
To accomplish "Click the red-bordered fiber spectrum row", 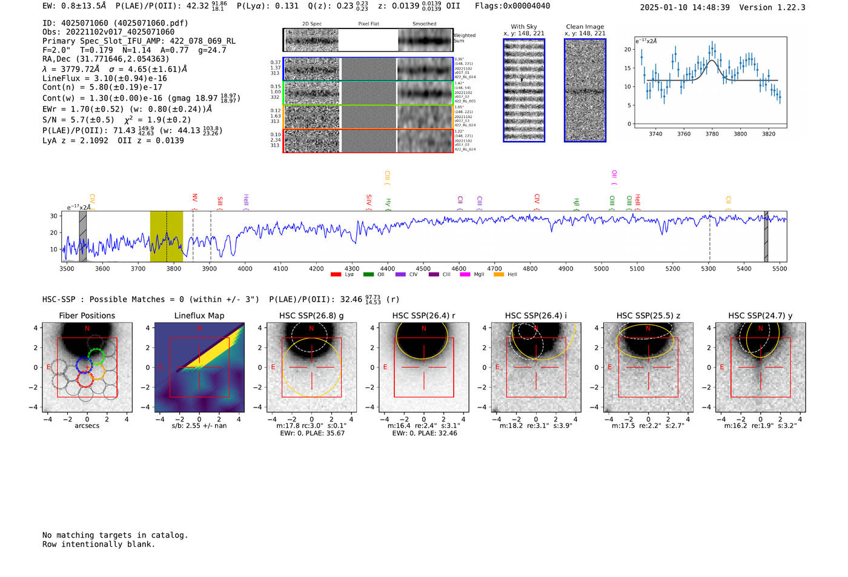I will click(x=368, y=141).
